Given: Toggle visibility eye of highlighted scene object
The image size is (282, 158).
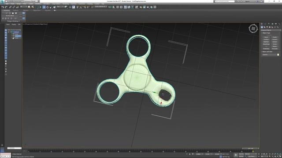Looking at the screenshot, I should 12,36.
